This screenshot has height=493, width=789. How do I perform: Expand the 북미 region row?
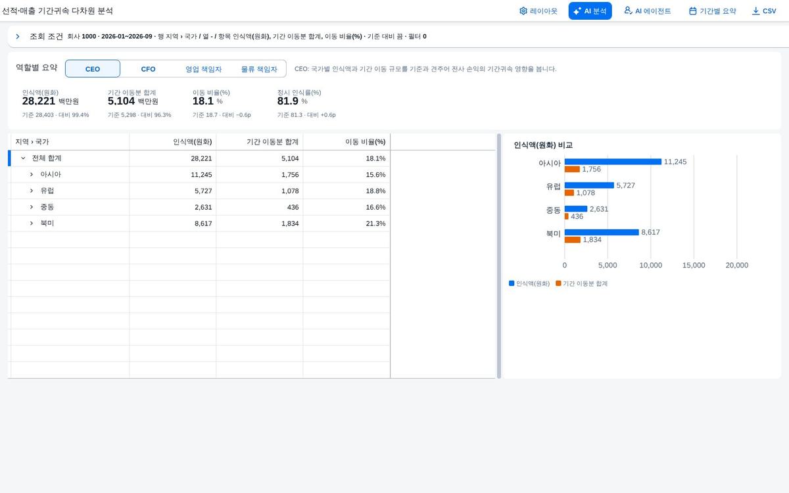click(x=31, y=223)
